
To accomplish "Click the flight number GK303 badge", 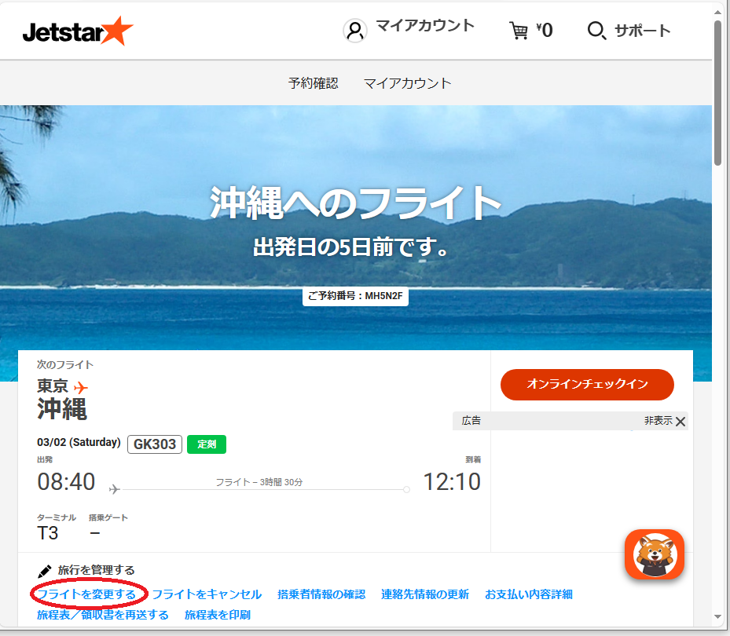I will (x=155, y=444).
